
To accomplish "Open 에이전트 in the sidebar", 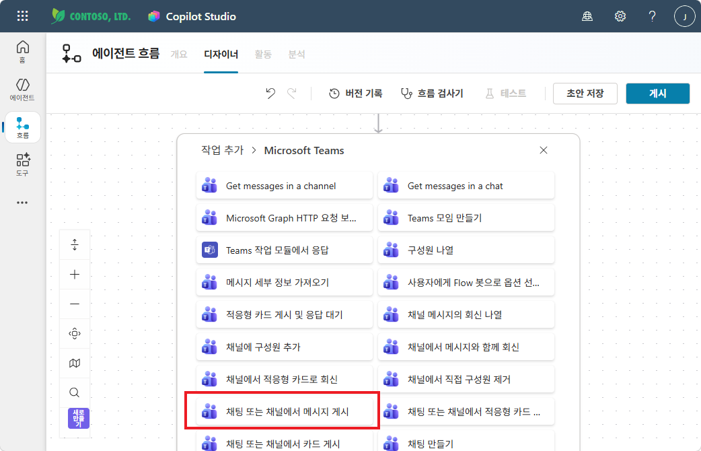I will point(22,90).
